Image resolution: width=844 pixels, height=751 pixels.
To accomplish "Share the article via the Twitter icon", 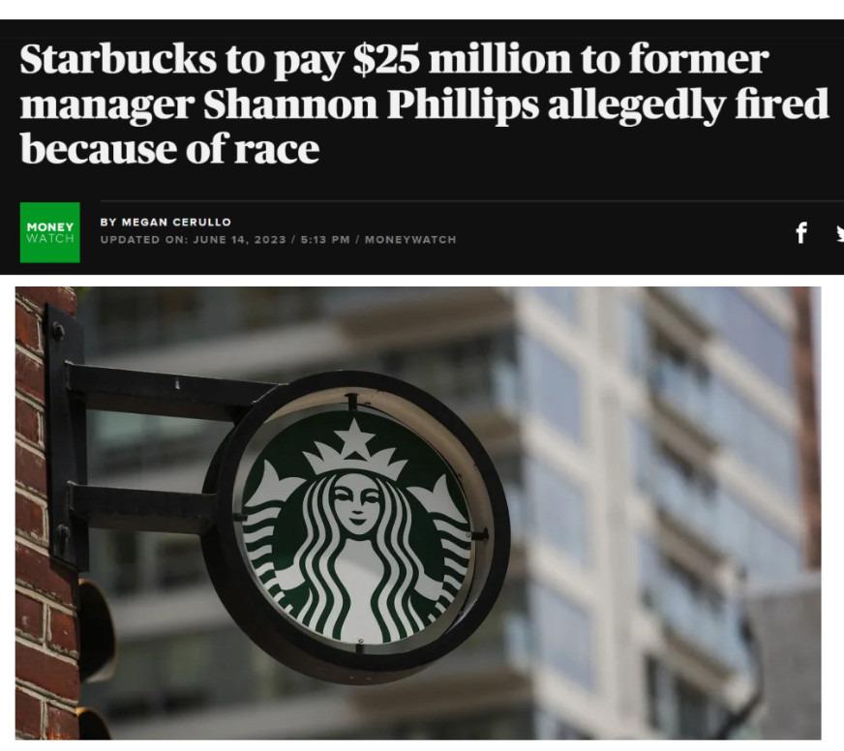I will click(x=840, y=232).
